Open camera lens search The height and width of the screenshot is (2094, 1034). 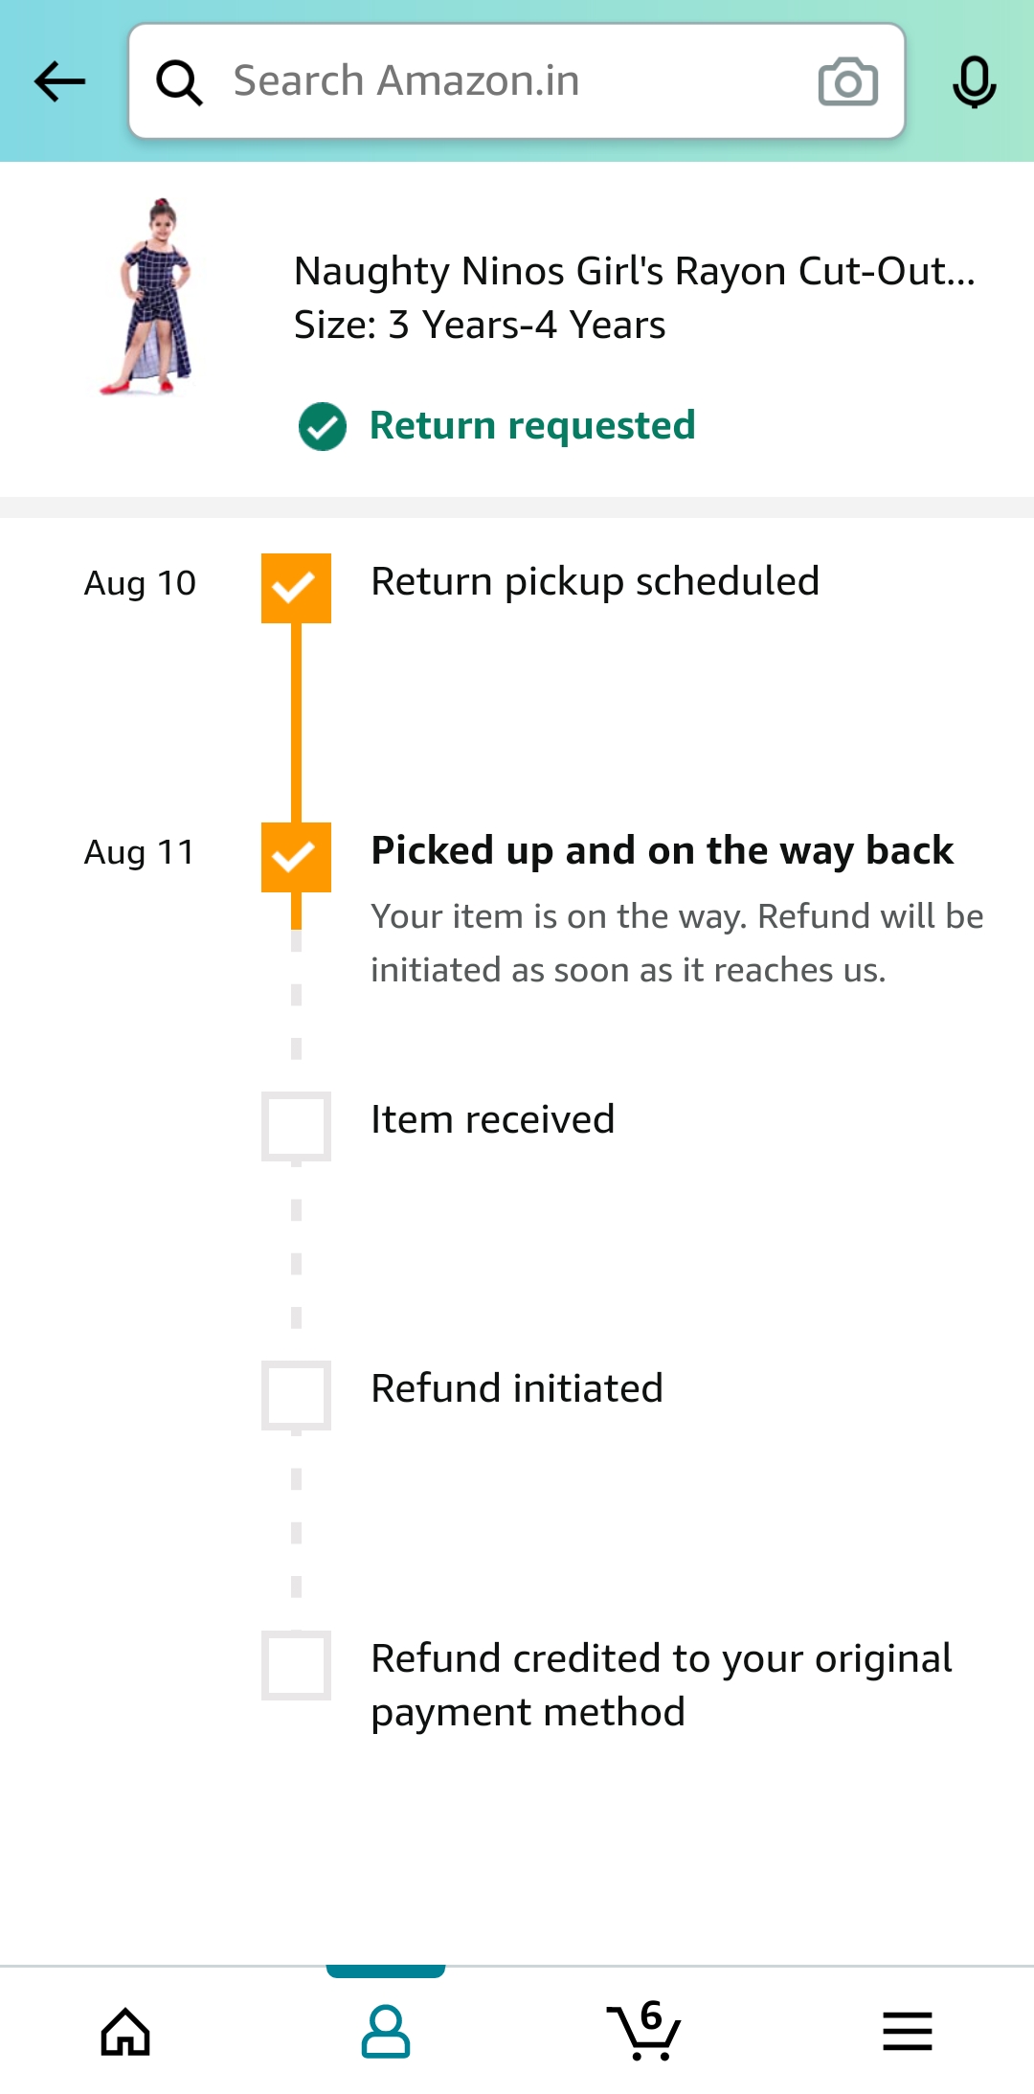(847, 82)
